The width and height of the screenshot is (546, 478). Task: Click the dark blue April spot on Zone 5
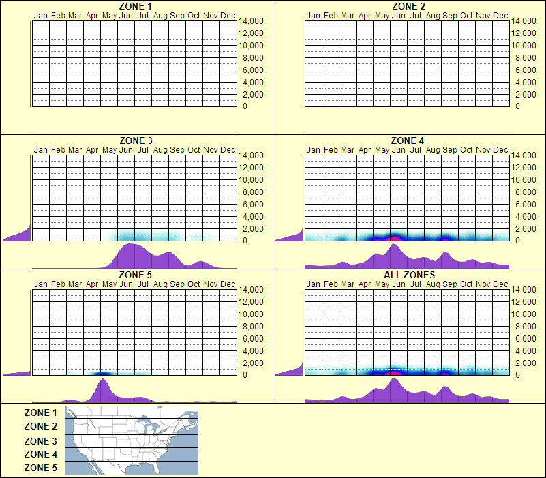click(x=104, y=373)
